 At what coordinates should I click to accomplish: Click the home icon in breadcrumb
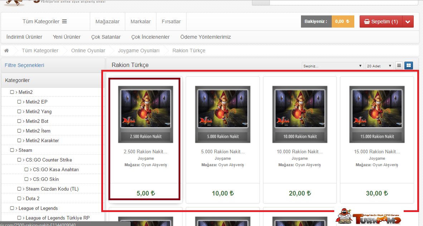click(x=6, y=51)
